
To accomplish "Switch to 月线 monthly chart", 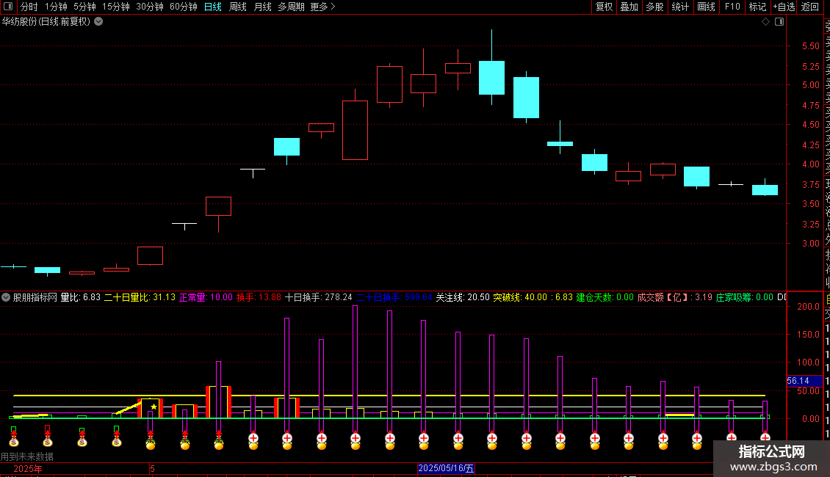I will [x=262, y=7].
